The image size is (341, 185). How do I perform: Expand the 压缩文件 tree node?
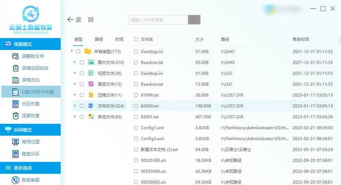coord(75,95)
